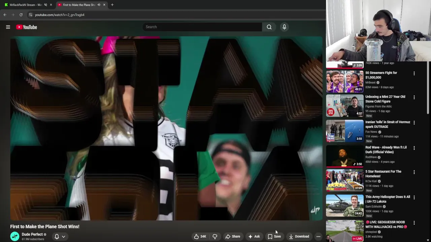
Task: Open options for Stone Cold Figure video
Action: [x=414, y=97]
